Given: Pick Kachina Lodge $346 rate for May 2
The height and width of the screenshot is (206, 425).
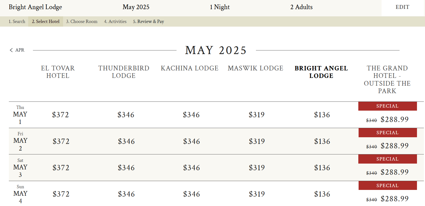Looking at the screenshot, I should pyautogui.click(x=191, y=141).
